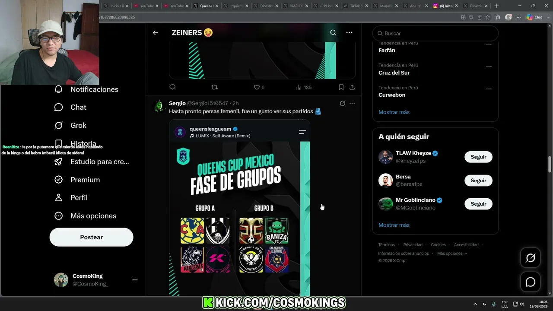The width and height of the screenshot is (553, 311).
Task: Open the Cruz del Sur trend
Action: pos(394,73)
